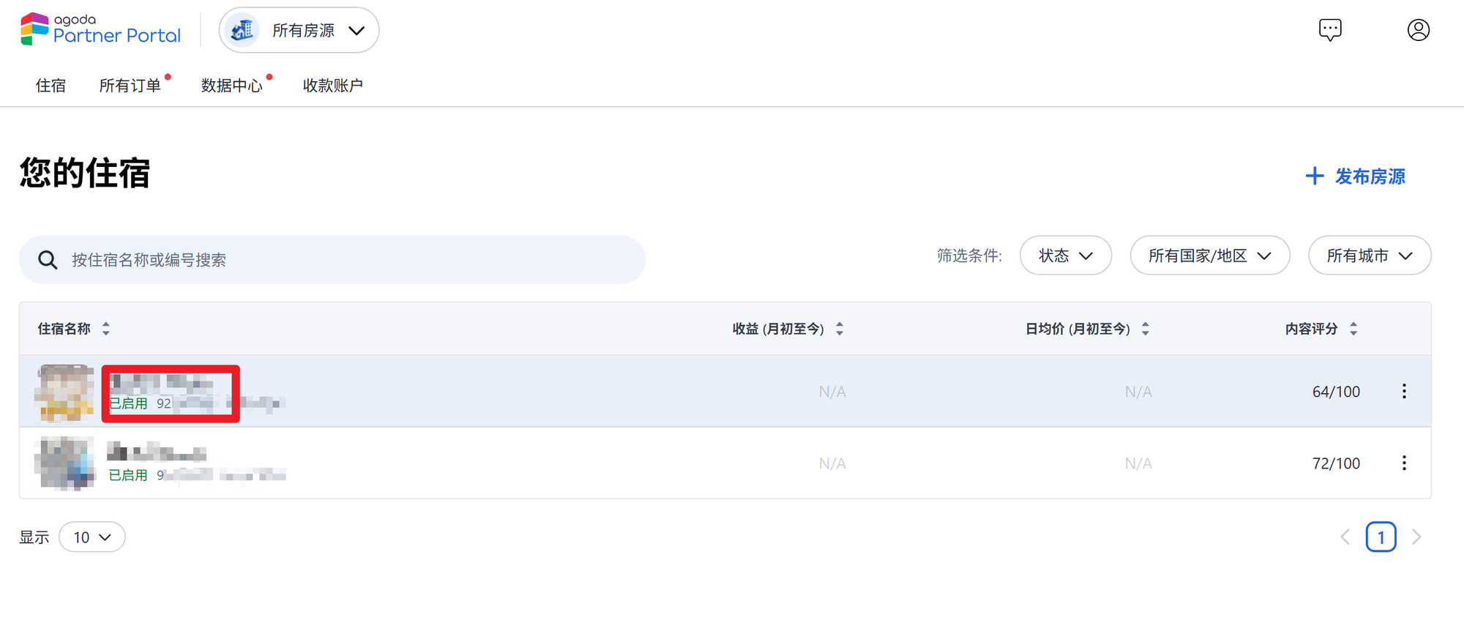This screenshot has width=1464, height=623.
Task: Click the 发布房源 button
Action: [x=1355, y=176]
